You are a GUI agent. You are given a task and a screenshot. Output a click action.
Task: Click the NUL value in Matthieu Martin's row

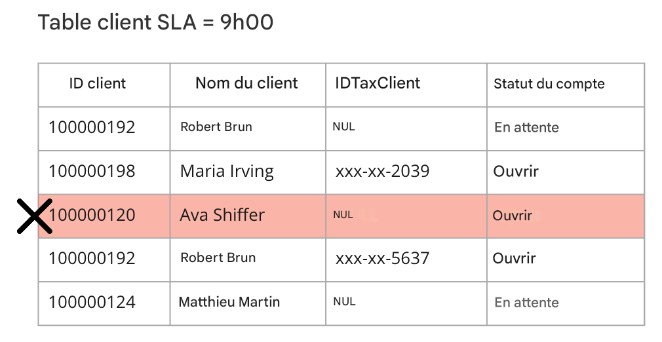pos(344,302)
